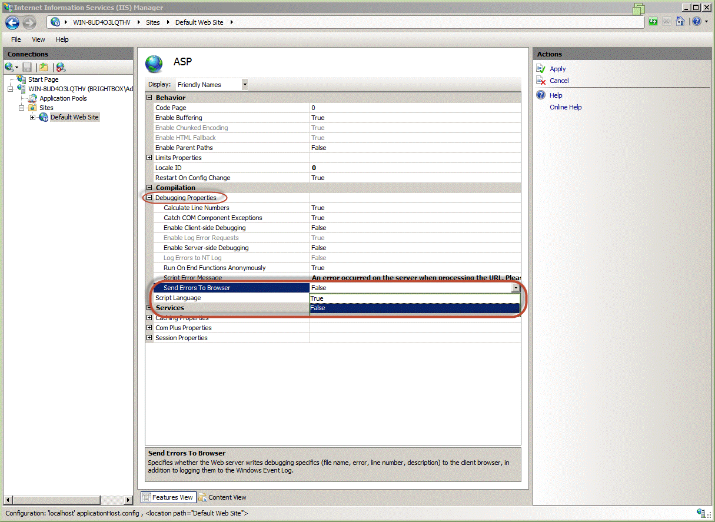Click Sites in the address breadcrumb
This screenshot has height=522, width=715.
(152, 22)
